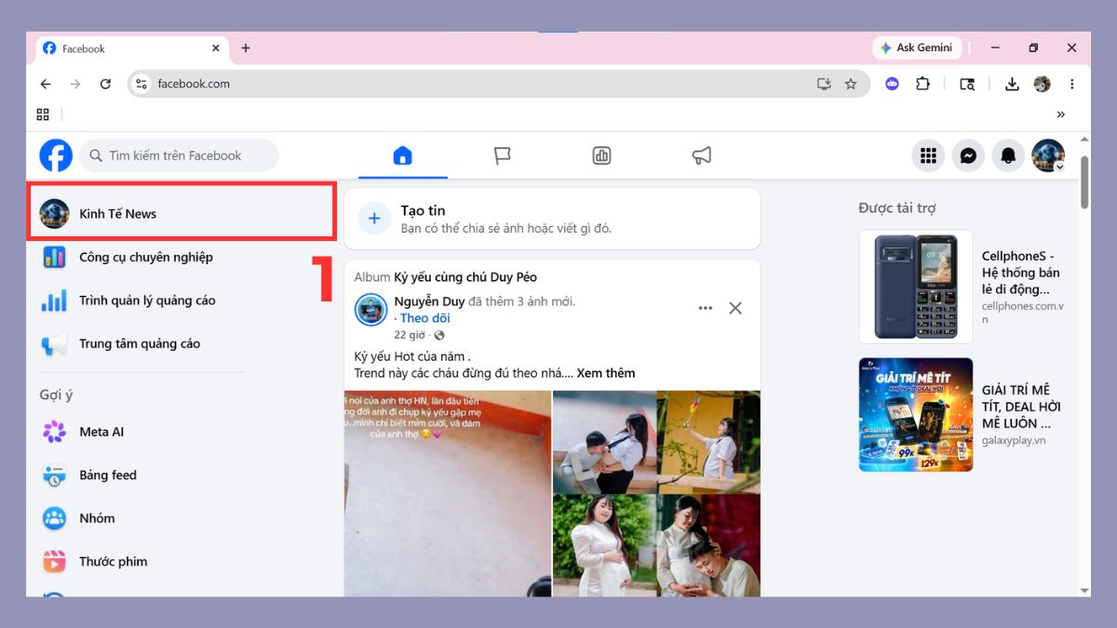Open Chrome profile avatar
The image size is (1117, 628).
pyautogui.click(x=1042, y=84)
